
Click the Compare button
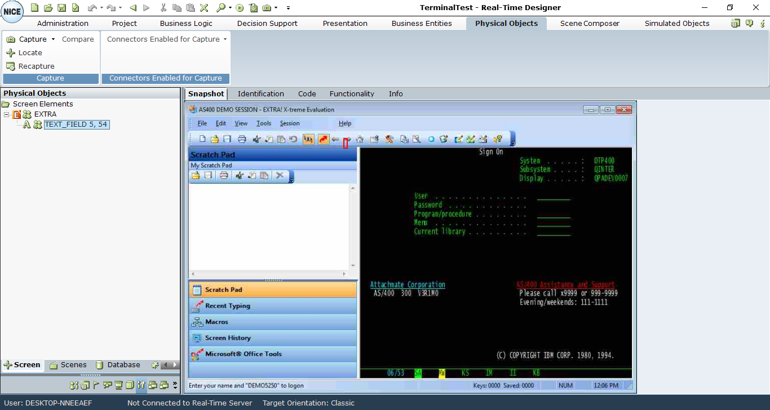pos(78,39)
